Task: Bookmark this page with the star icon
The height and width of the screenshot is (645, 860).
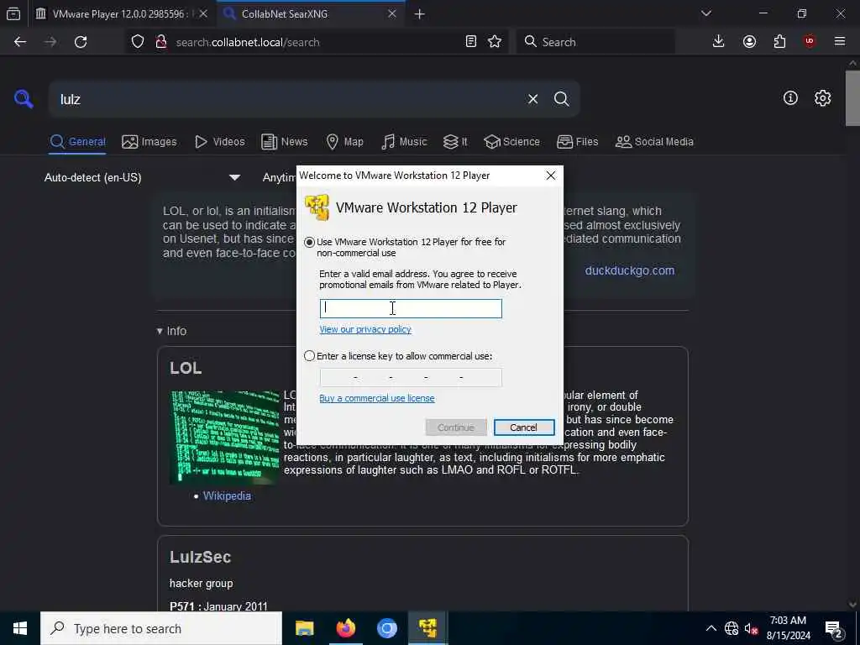Action: pyautogui.click(x=495, y=42)
